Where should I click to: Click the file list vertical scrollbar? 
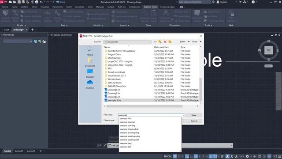point(201,90)
